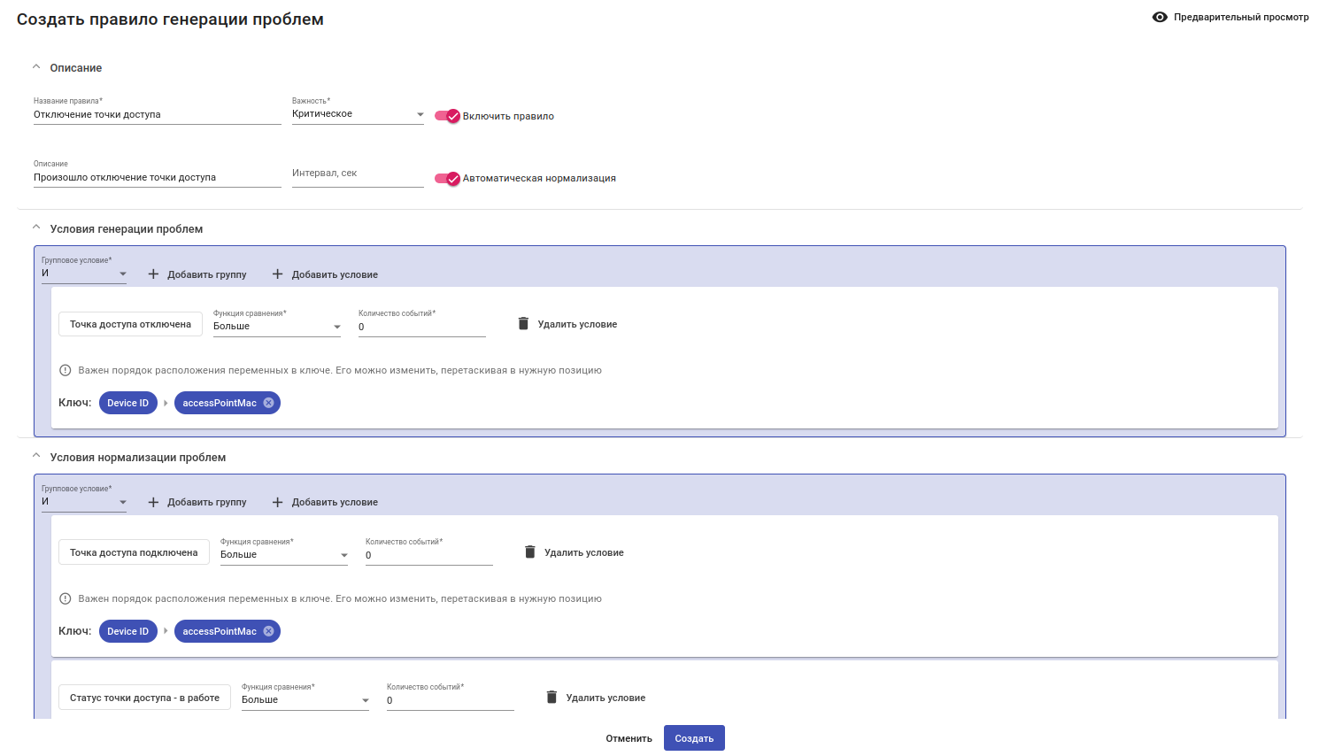Collapse the 'Описание' section
The width and height of the screenshot is (1319, 756).
click(x=36, y=67)
